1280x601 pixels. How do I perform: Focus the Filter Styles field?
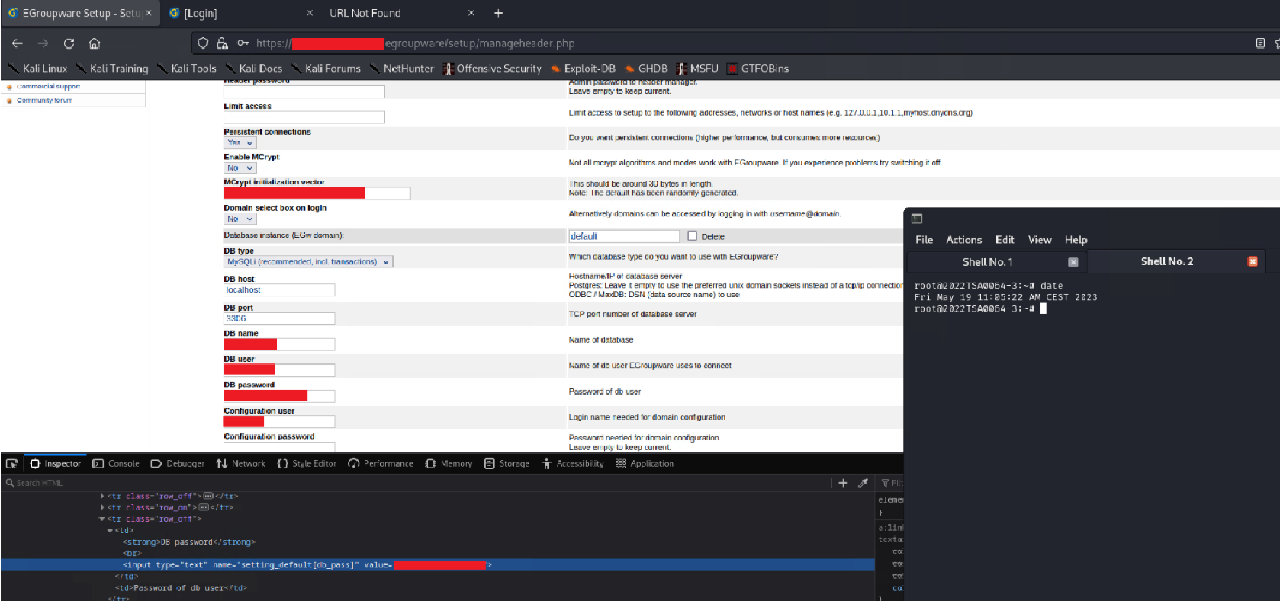[891, 483]
